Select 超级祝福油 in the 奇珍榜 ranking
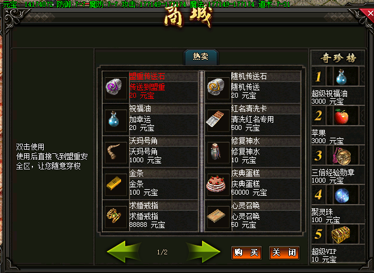 (341, 77)
